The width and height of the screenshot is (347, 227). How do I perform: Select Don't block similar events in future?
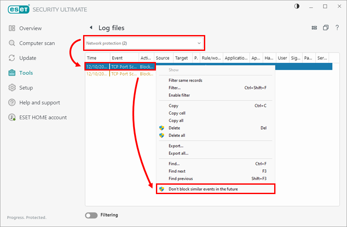coord(203,189)
